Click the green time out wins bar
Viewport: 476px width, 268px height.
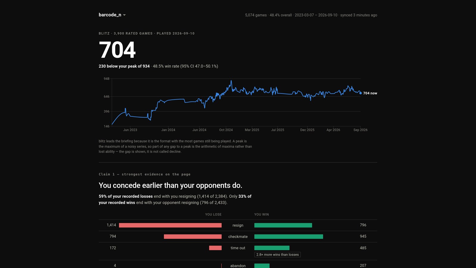point(272,248)
